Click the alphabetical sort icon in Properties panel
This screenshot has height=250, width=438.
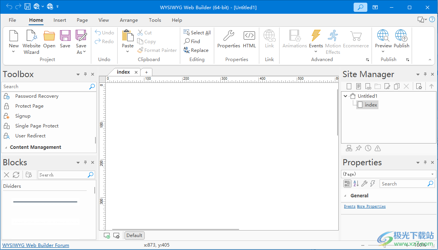356,184
